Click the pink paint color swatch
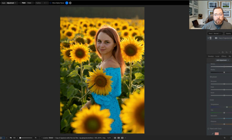The width and height of the screenshot is (232, 140). [x=217, y=134]
